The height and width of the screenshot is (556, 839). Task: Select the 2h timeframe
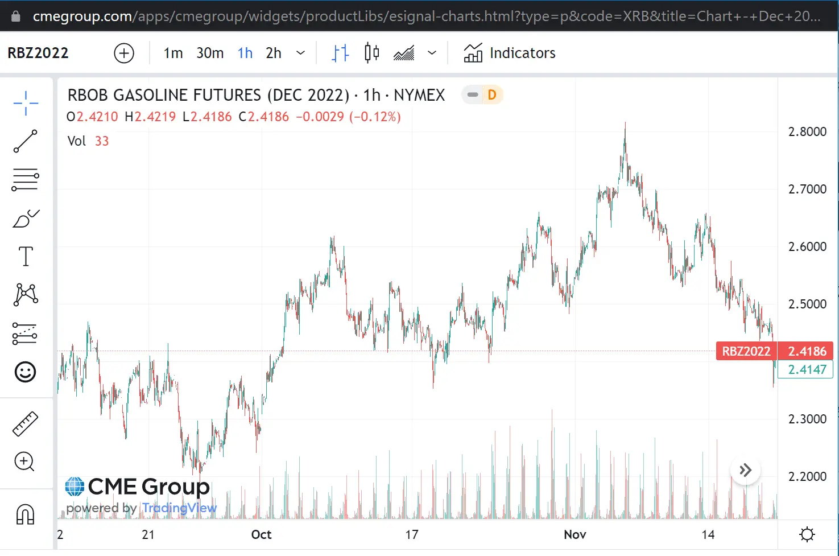tap(274, 53)
